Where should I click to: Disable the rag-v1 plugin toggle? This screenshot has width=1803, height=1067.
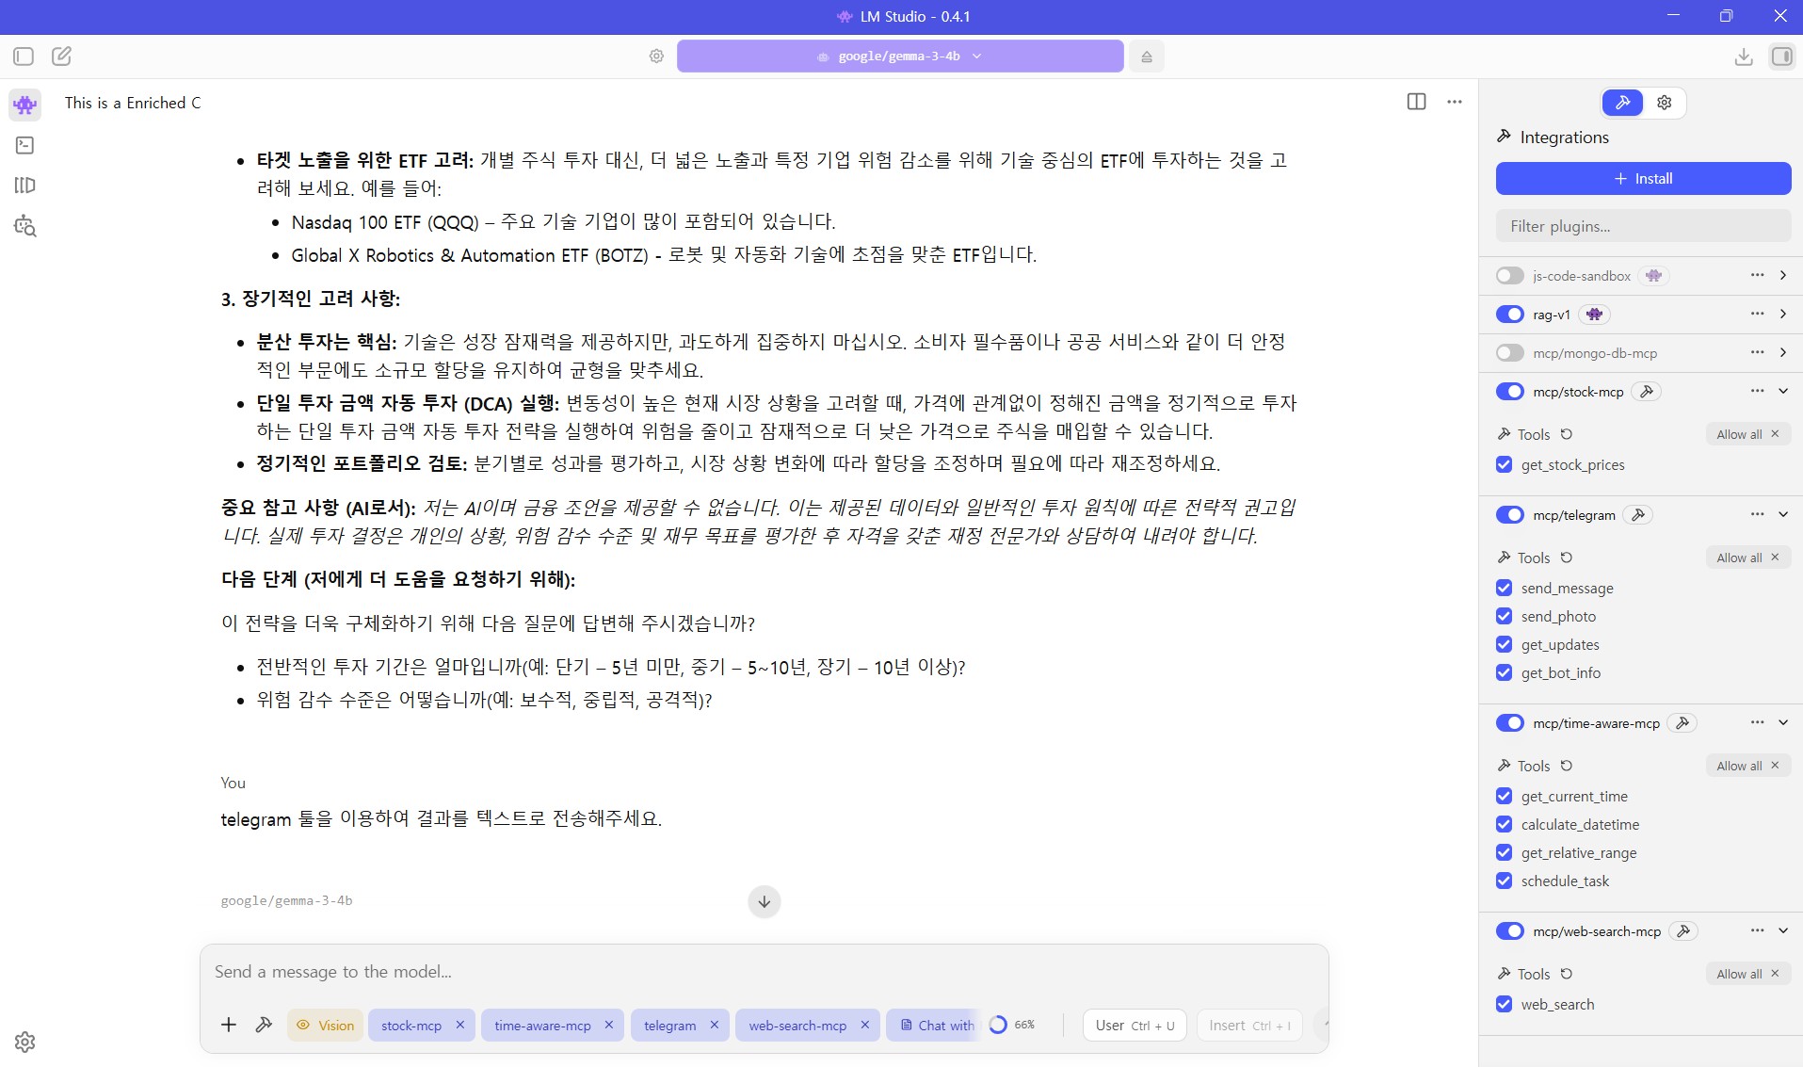pos(1509,314)
